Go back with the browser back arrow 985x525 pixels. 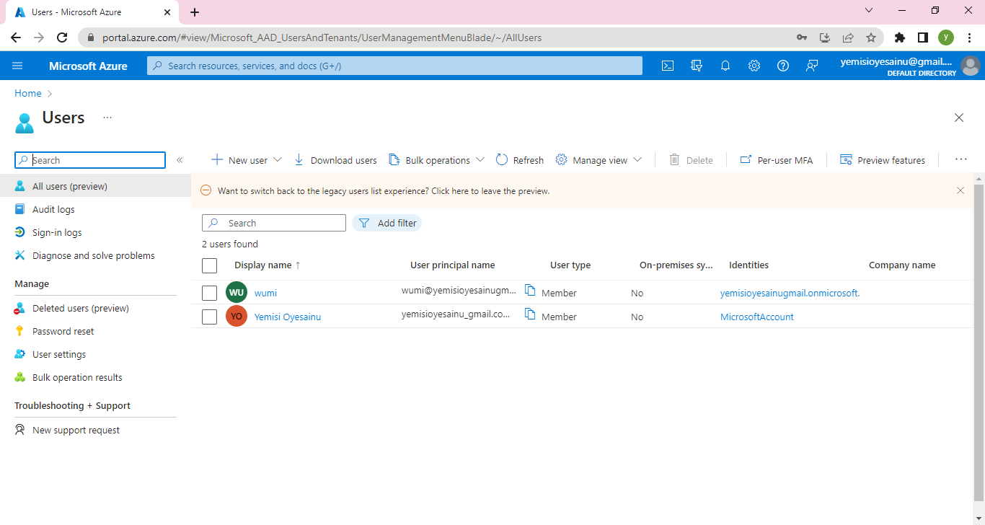pos(16,37)
